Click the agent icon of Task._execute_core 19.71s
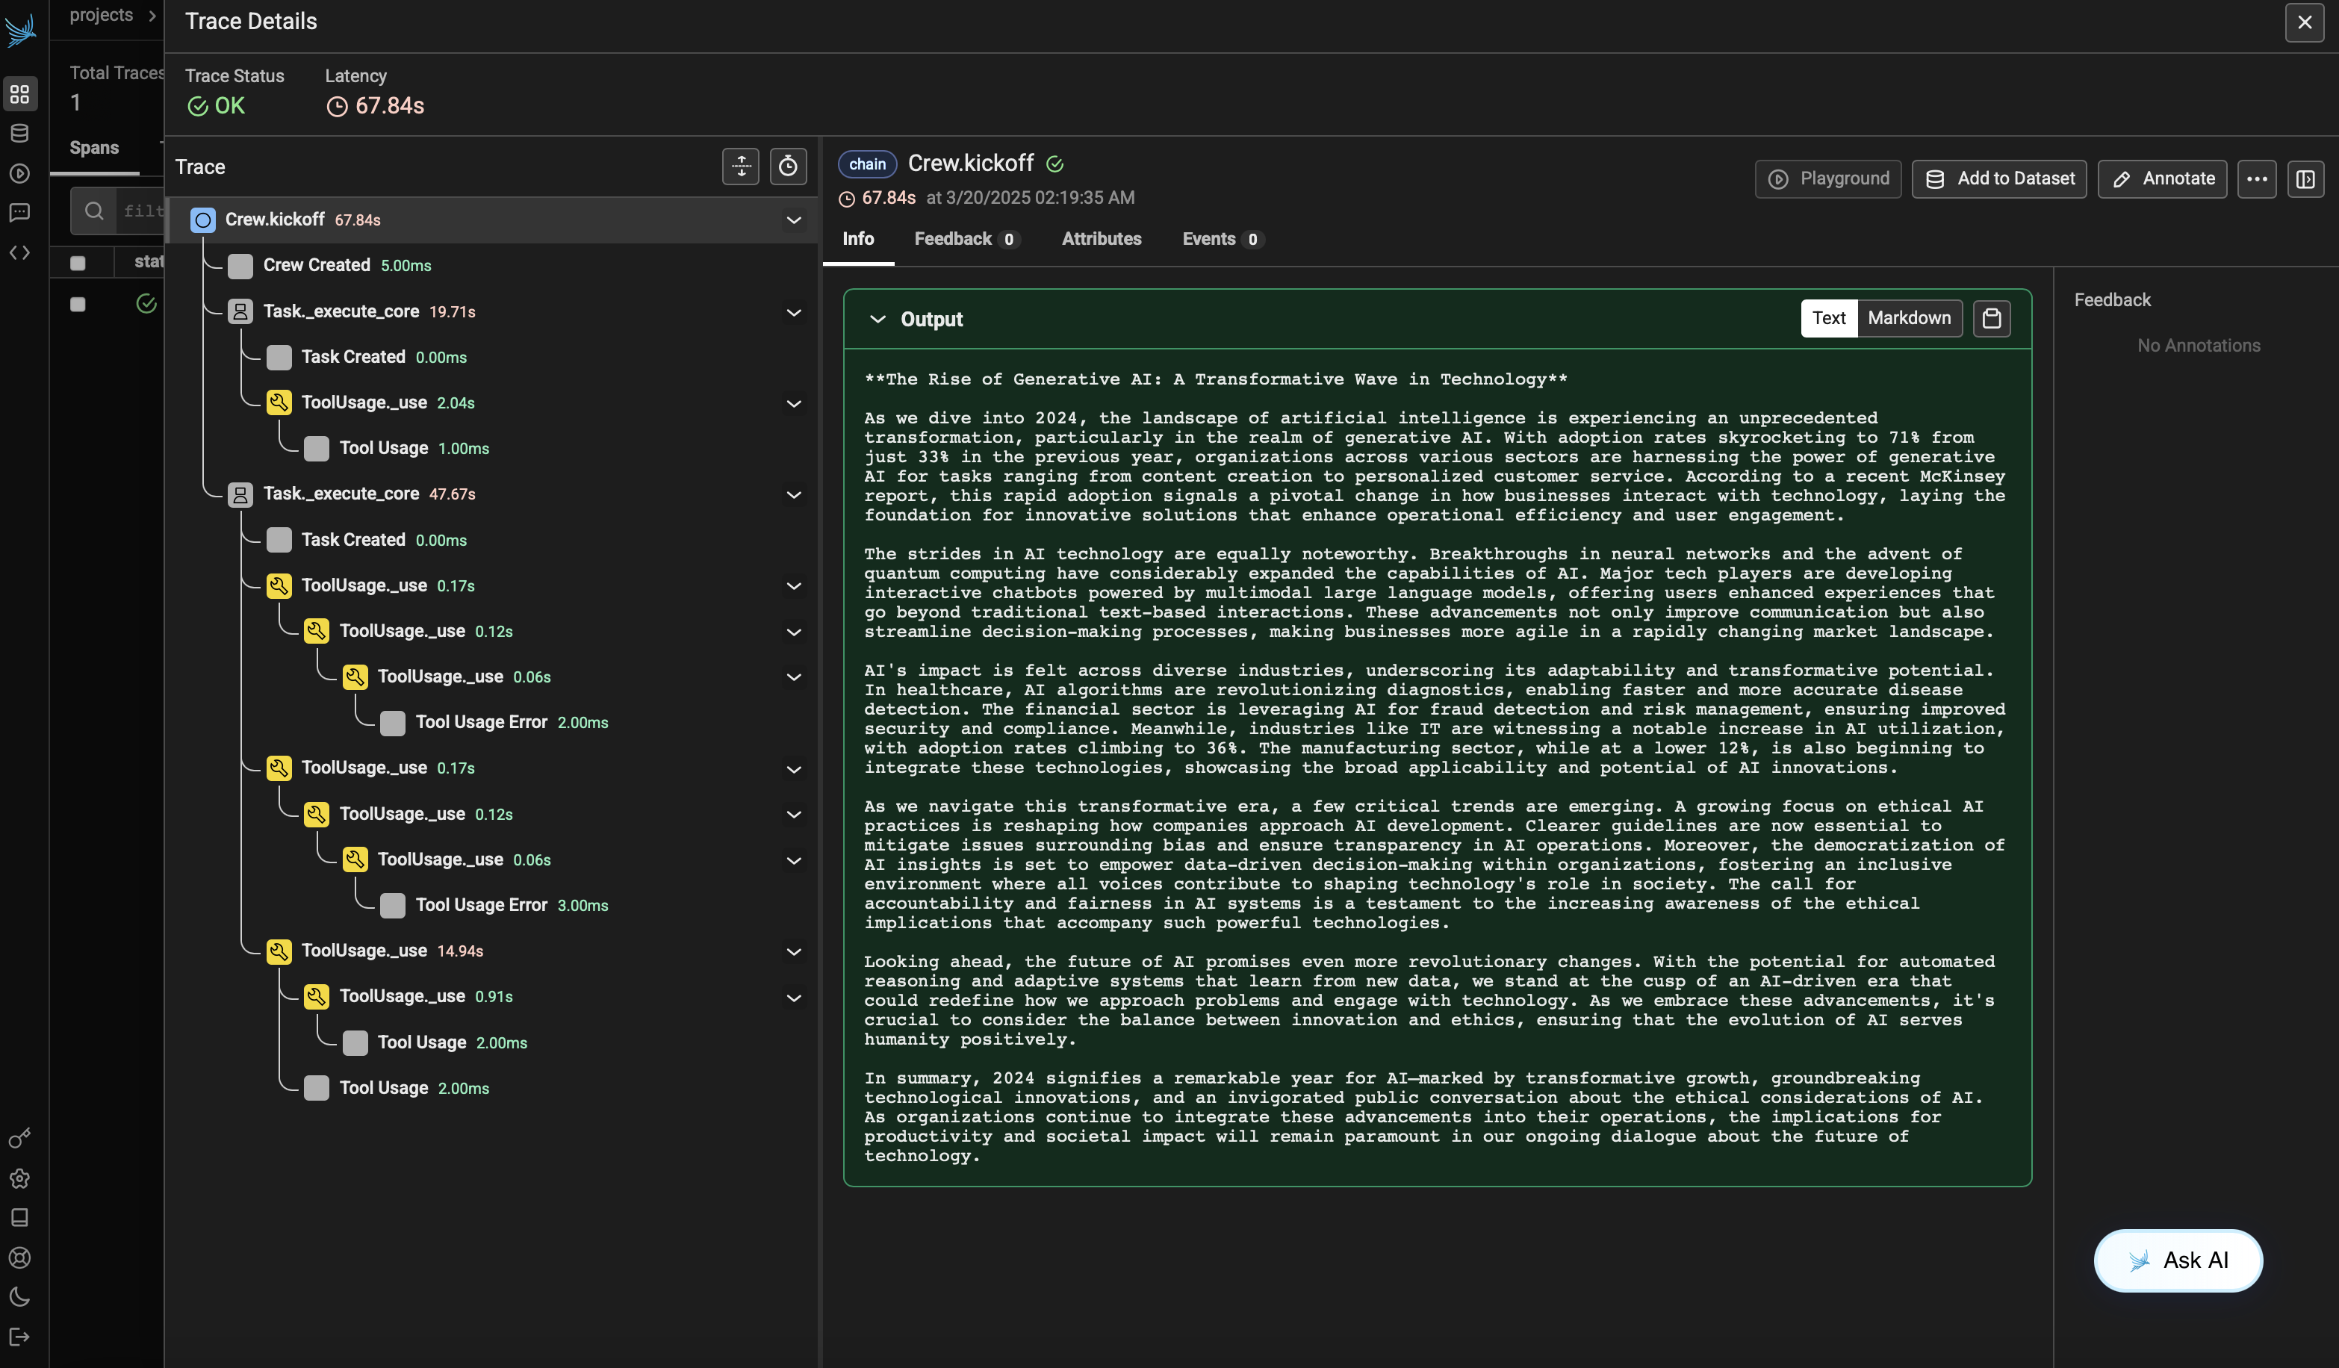 pos(240,312)
